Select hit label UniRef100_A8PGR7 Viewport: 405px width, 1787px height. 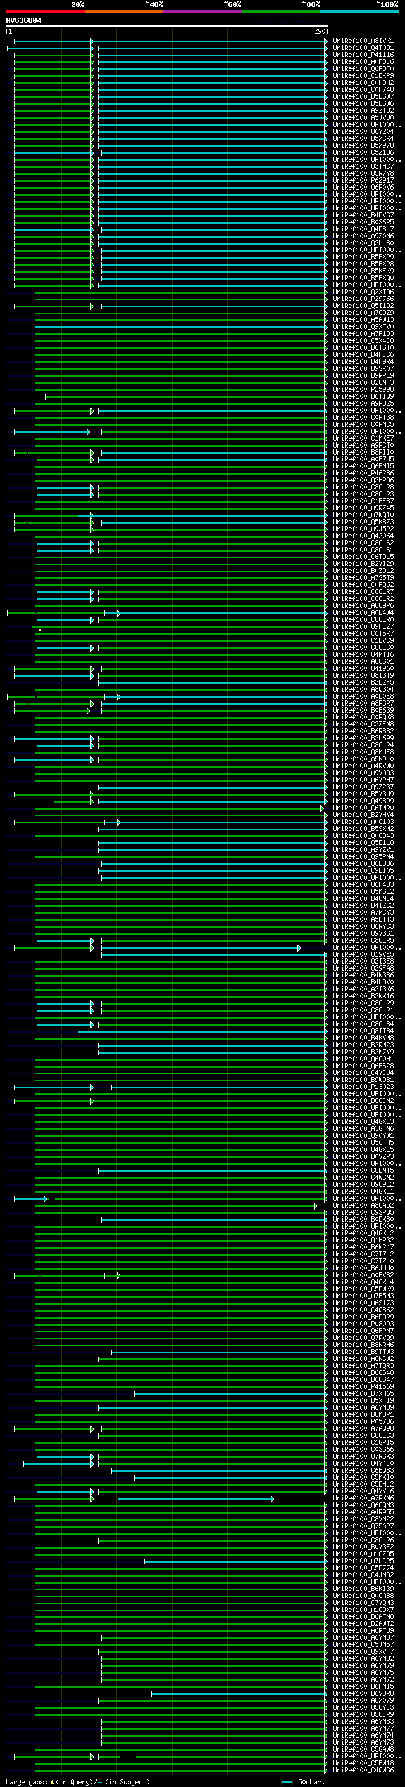[363, 704]
